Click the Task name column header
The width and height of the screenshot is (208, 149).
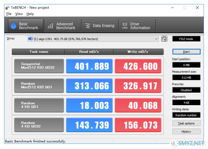[x=39, y=52]
